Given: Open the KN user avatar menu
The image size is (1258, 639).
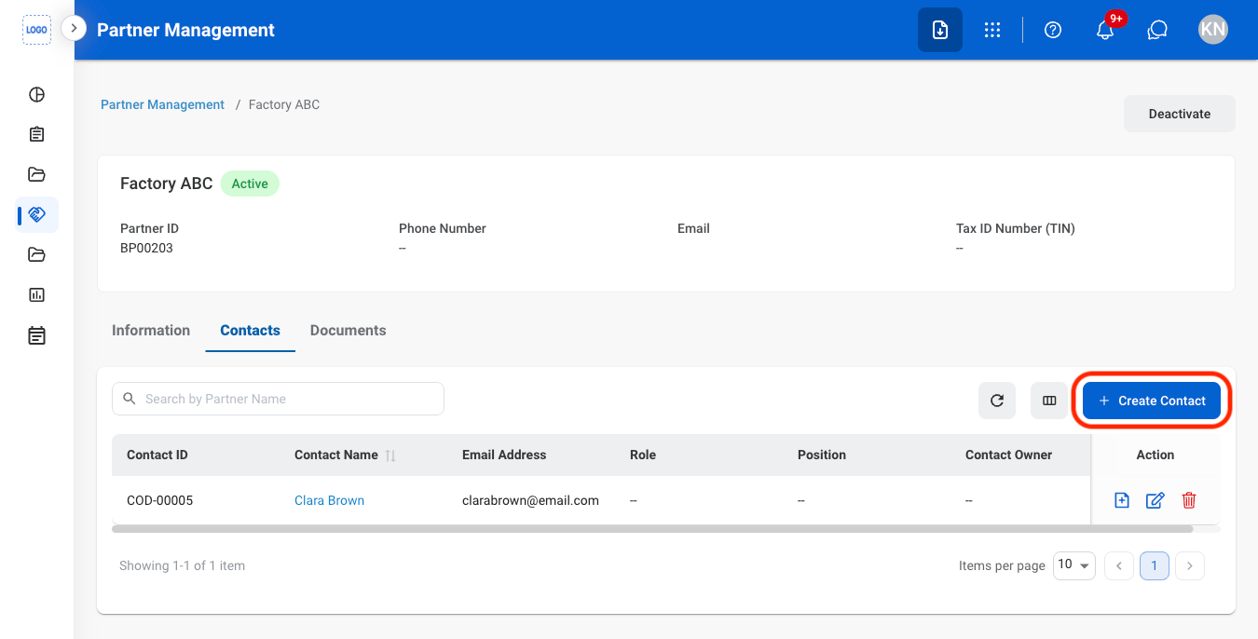Looking at the screenshot, I should click(x=1213, y=30).
